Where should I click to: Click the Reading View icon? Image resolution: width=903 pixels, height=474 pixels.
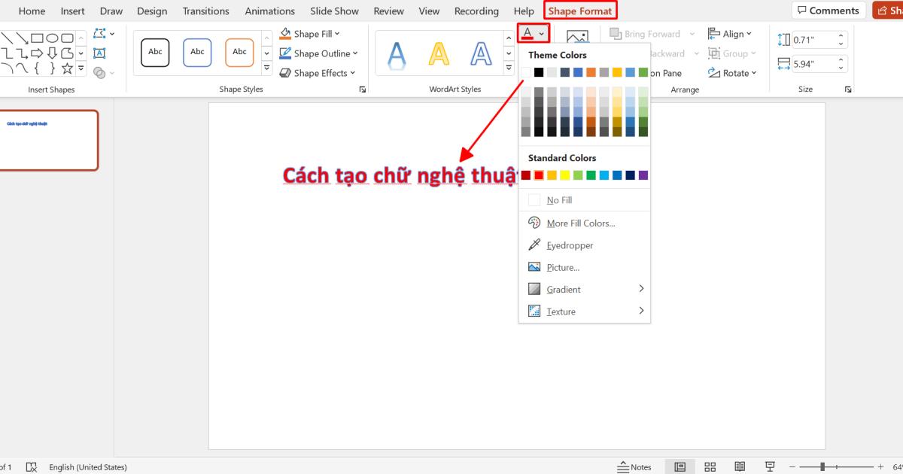(740, 466)
